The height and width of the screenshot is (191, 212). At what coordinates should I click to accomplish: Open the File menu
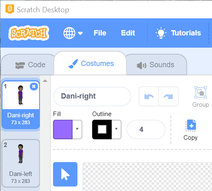click(x=100, y=33)
